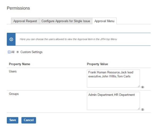Image resolution: width=152 pixels, height=129 pixels.
Task: Open Configure Approvals for Single Issue tab
Action: [66, 21]
